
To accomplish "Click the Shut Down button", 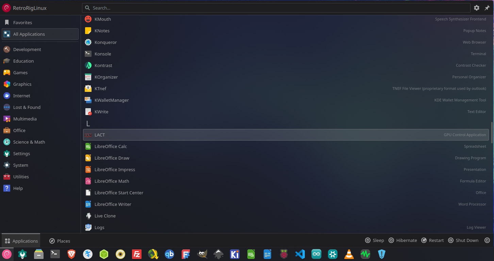I will (463, 240).
